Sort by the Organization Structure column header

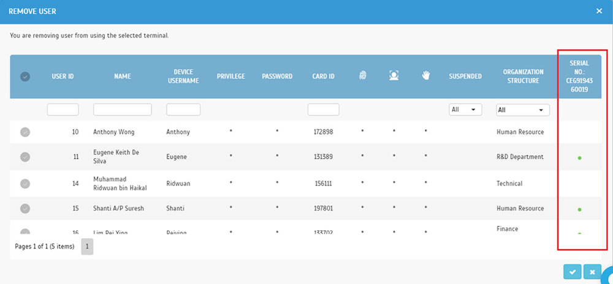tap(523, 77)
